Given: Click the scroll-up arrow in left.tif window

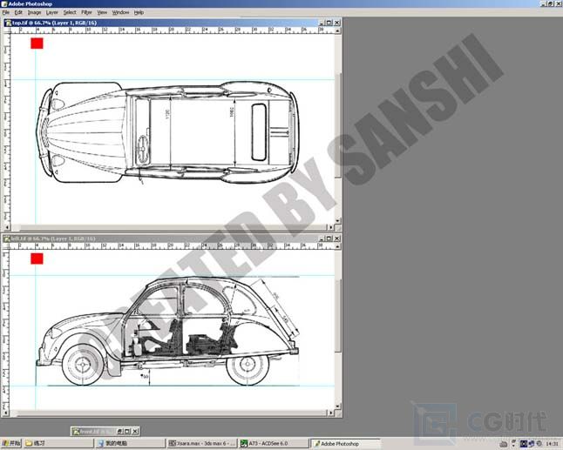Looking at the screenshot, I should pos(338,246).
